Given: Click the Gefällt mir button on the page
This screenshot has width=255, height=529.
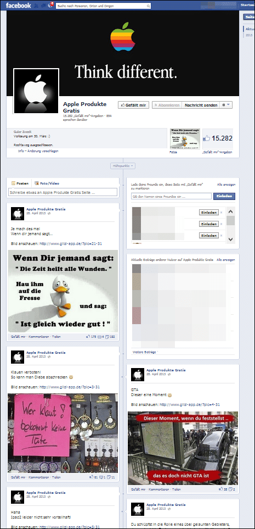Looking at the screenshot, I should [133, 105].
